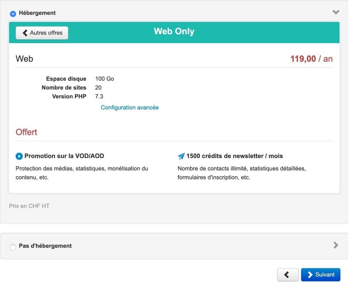Image resolution: width=348 pixels, height=283 pixels.
Task: Click the Web Only header title
Action: tap(174, 31)
